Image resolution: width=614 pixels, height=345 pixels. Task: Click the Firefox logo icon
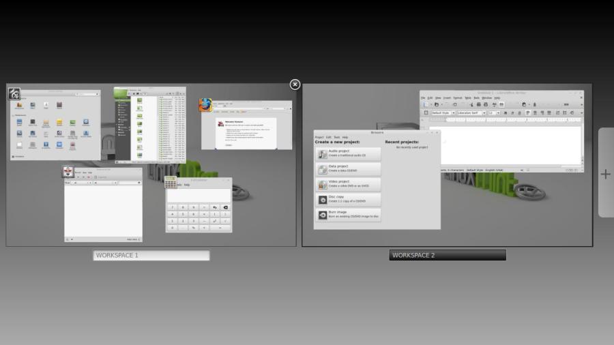click(205, 104)
